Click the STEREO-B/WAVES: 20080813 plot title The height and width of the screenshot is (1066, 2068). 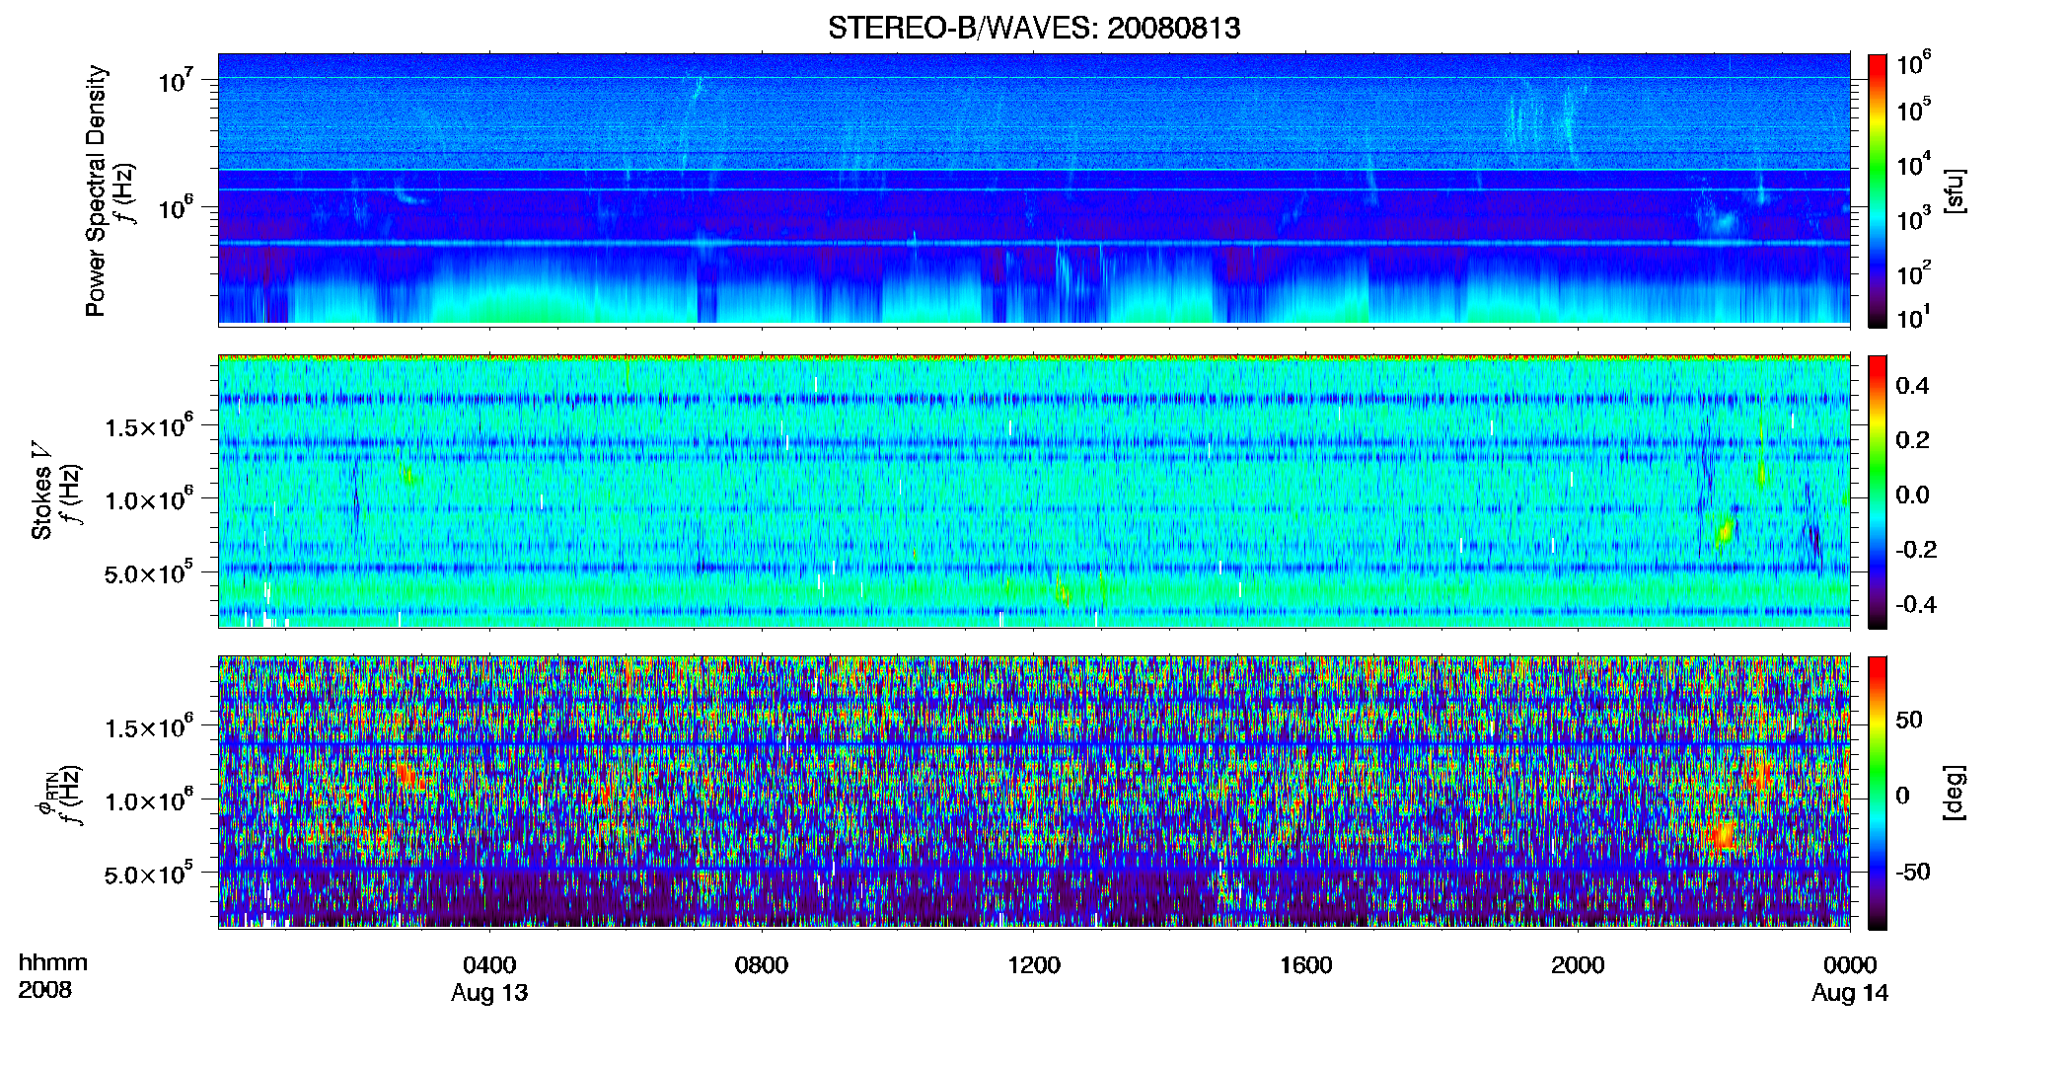(x=1034, y=28)
